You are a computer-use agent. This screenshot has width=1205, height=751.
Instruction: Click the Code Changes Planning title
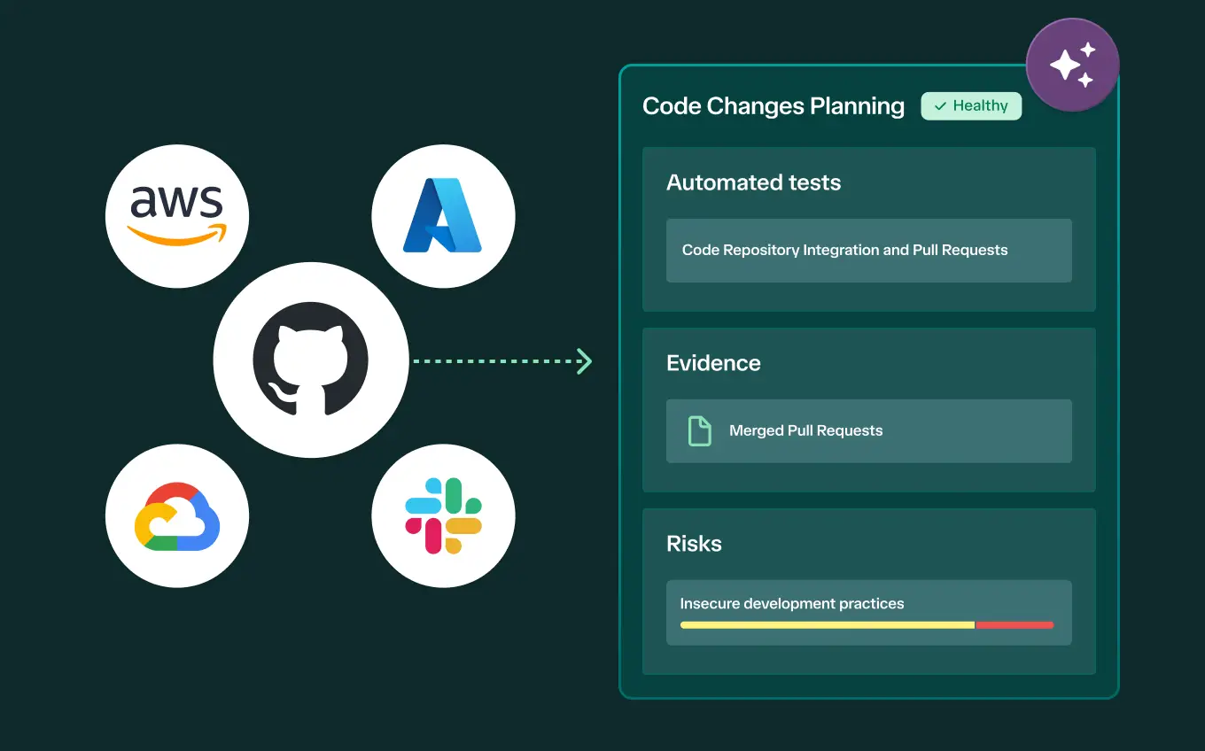tap(774, 106)
